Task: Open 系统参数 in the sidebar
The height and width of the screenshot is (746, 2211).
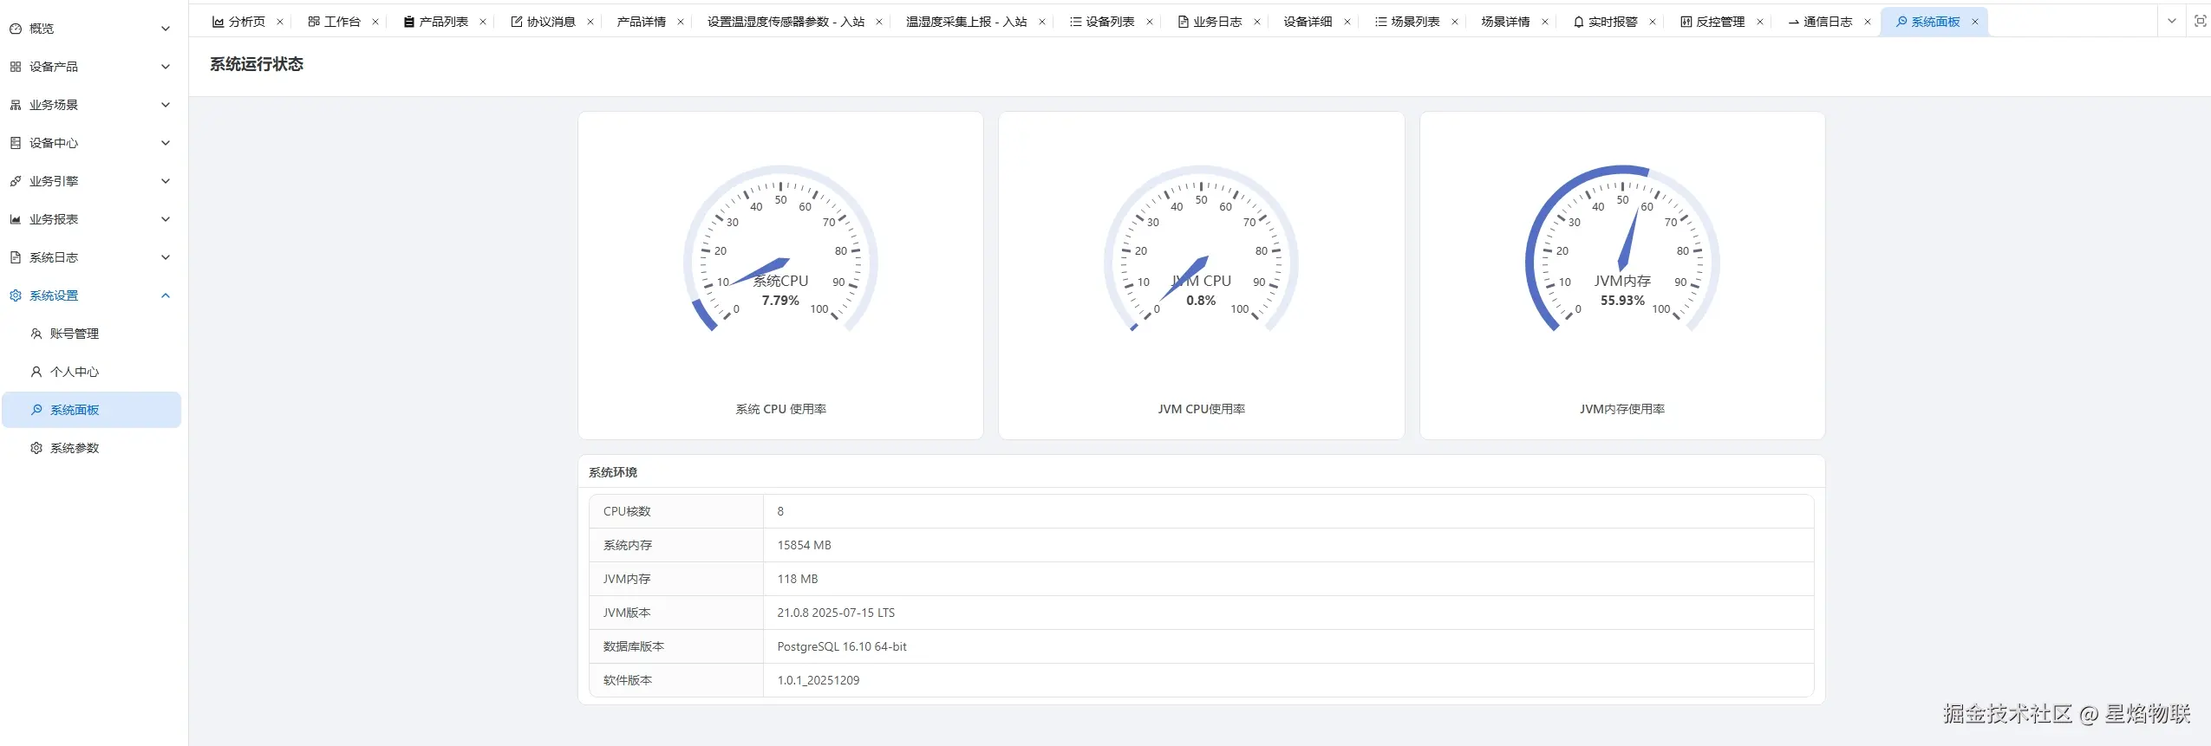Action: pyautogui.click(x=92, y=448)
